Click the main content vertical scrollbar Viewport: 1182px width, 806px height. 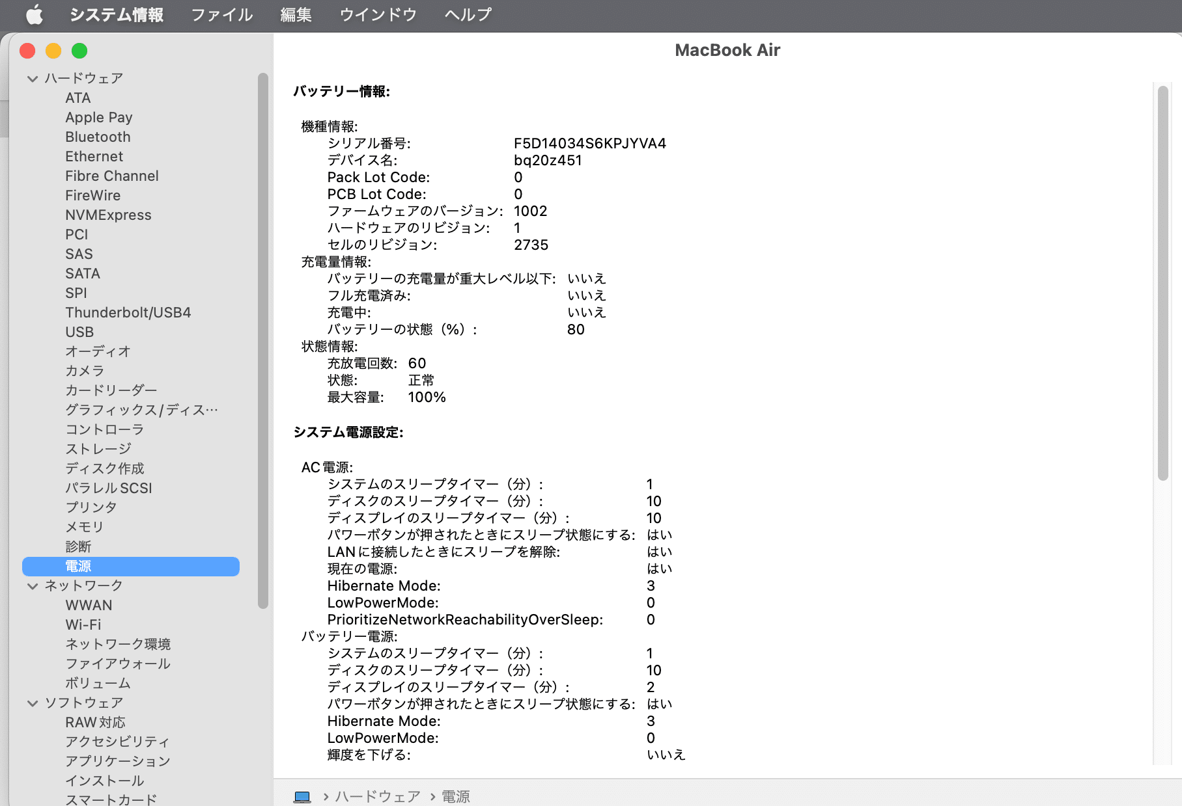(1163, 283)
